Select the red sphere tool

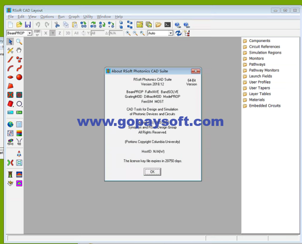pos(19,77)
